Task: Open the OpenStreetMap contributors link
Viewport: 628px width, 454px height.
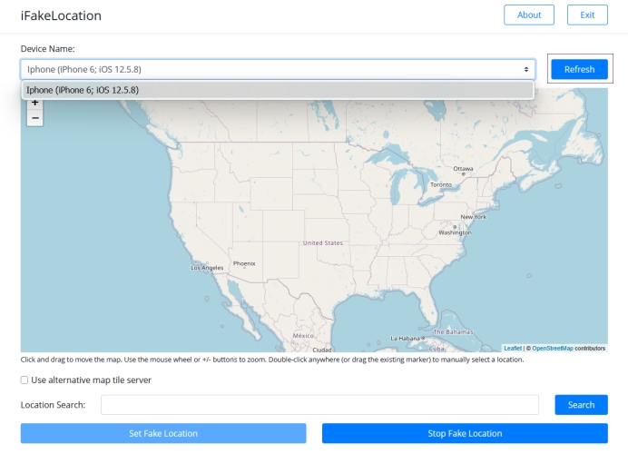Action: [x=553, y=348]
